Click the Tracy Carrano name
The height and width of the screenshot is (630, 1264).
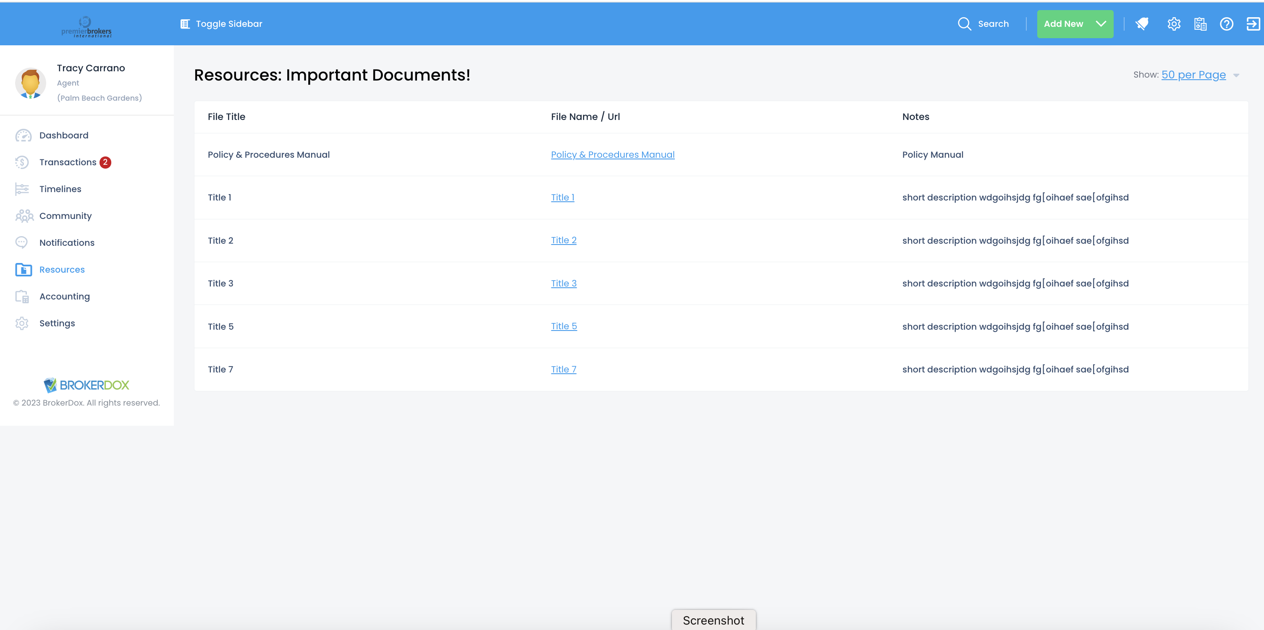91,68
